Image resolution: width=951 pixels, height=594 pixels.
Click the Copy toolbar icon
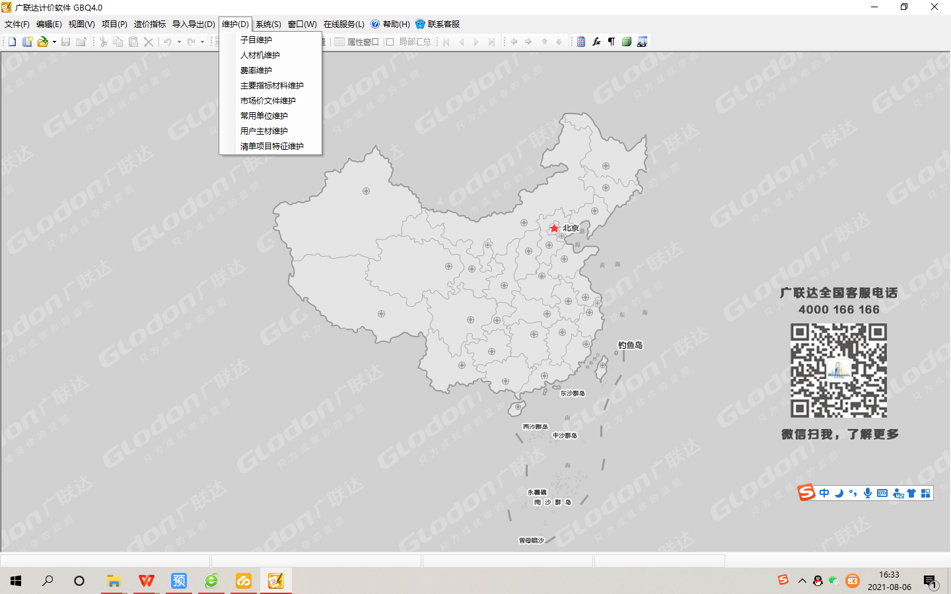point(118,42)
